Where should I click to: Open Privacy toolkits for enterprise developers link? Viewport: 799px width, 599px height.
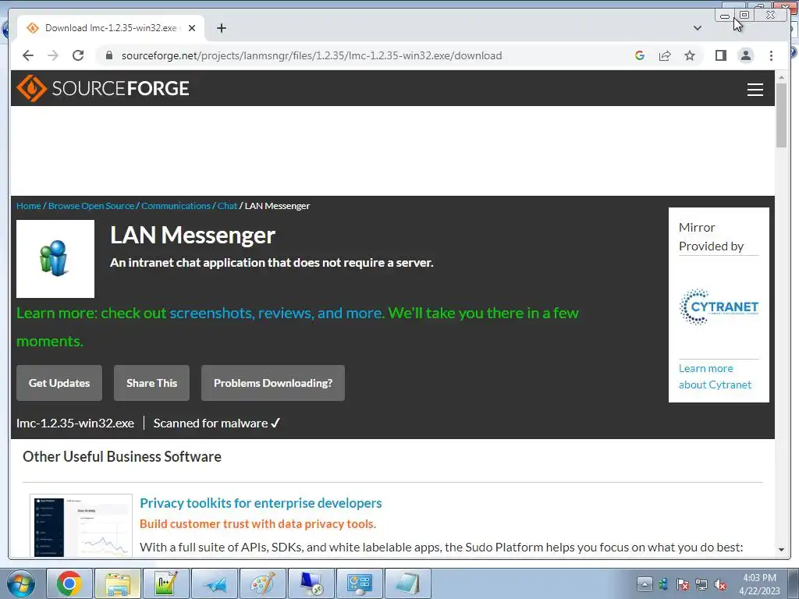261,503
